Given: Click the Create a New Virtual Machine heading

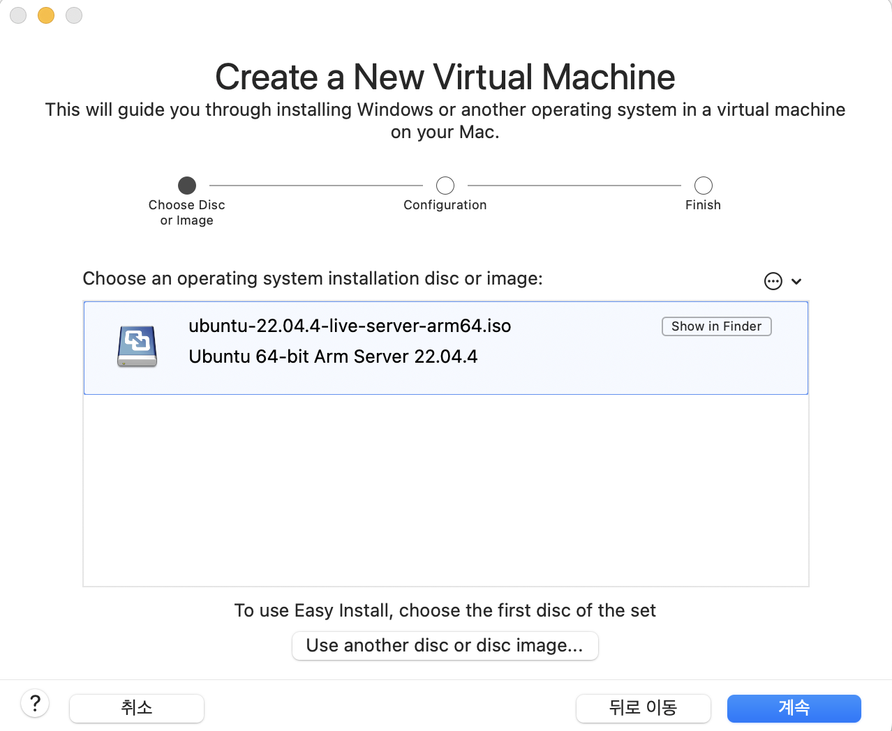Looking at the screenshot, I should point(445,77).
